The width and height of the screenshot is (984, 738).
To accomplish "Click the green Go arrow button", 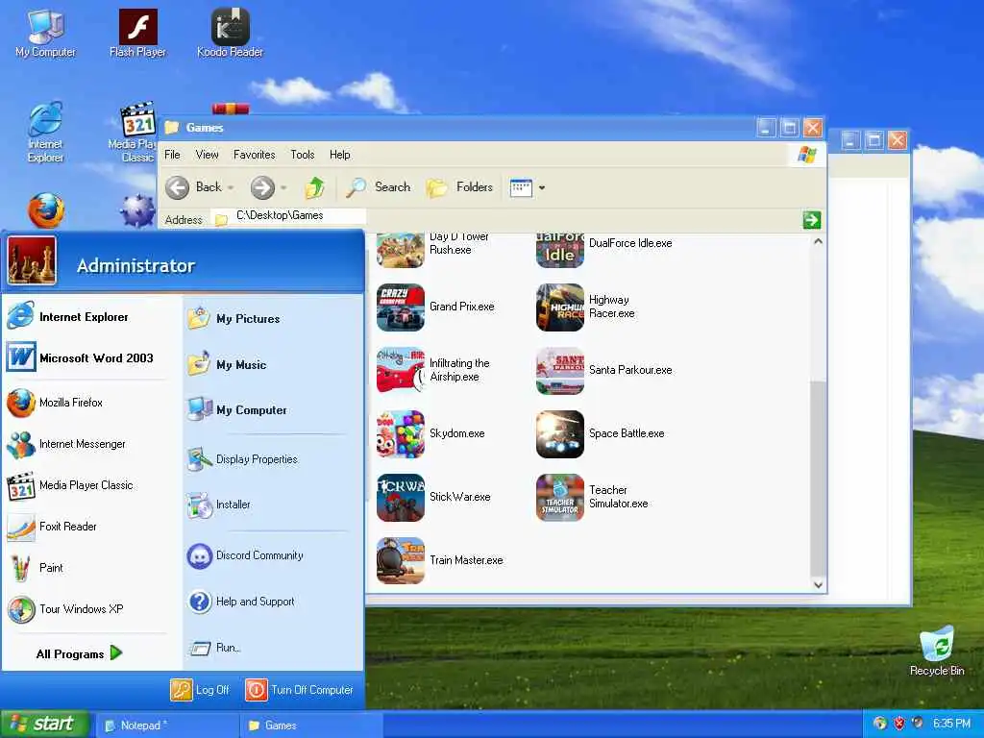I will tap(811, 220).
